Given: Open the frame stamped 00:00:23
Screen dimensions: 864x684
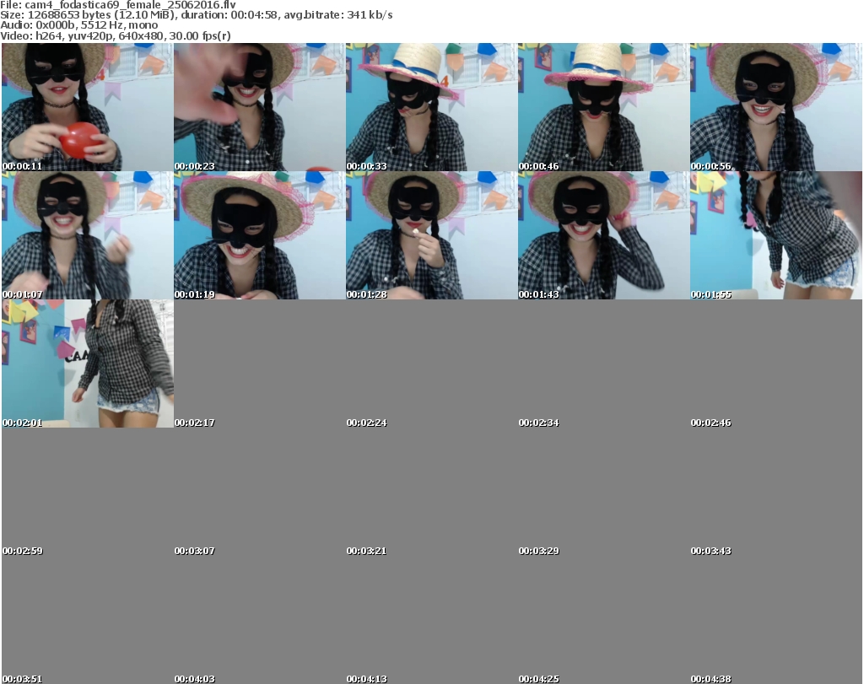Looking at the screenshot, I should (260, 107).
